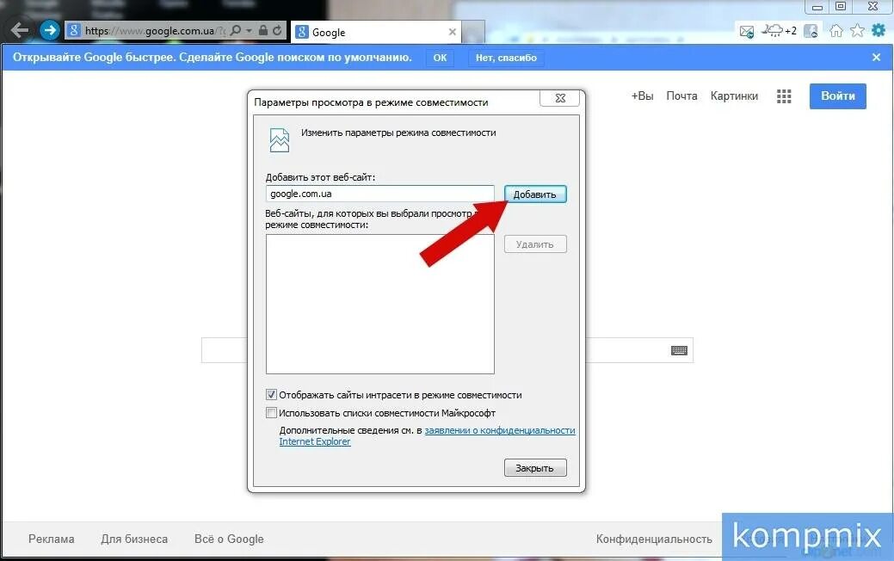Image resolution: width=894 pixels, height=561 pixels.
Task: Click the on-screen keyboard icon in search box
Action: pos(679,351)
